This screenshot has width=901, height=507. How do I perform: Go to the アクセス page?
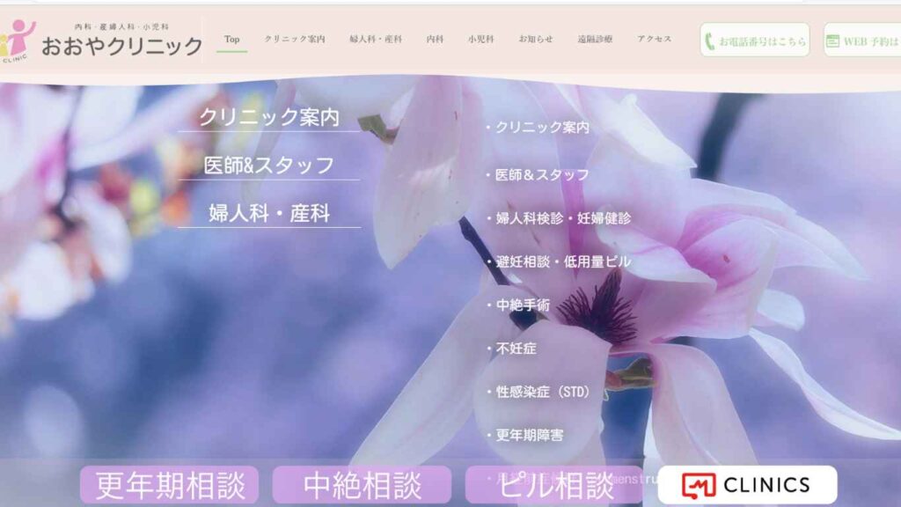pos(654,40)
